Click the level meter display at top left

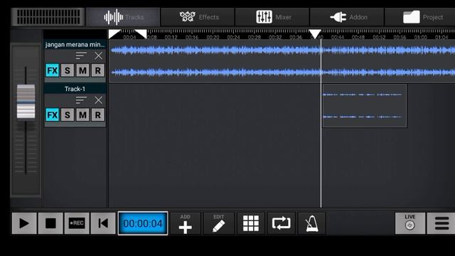(x=48, y=17)
